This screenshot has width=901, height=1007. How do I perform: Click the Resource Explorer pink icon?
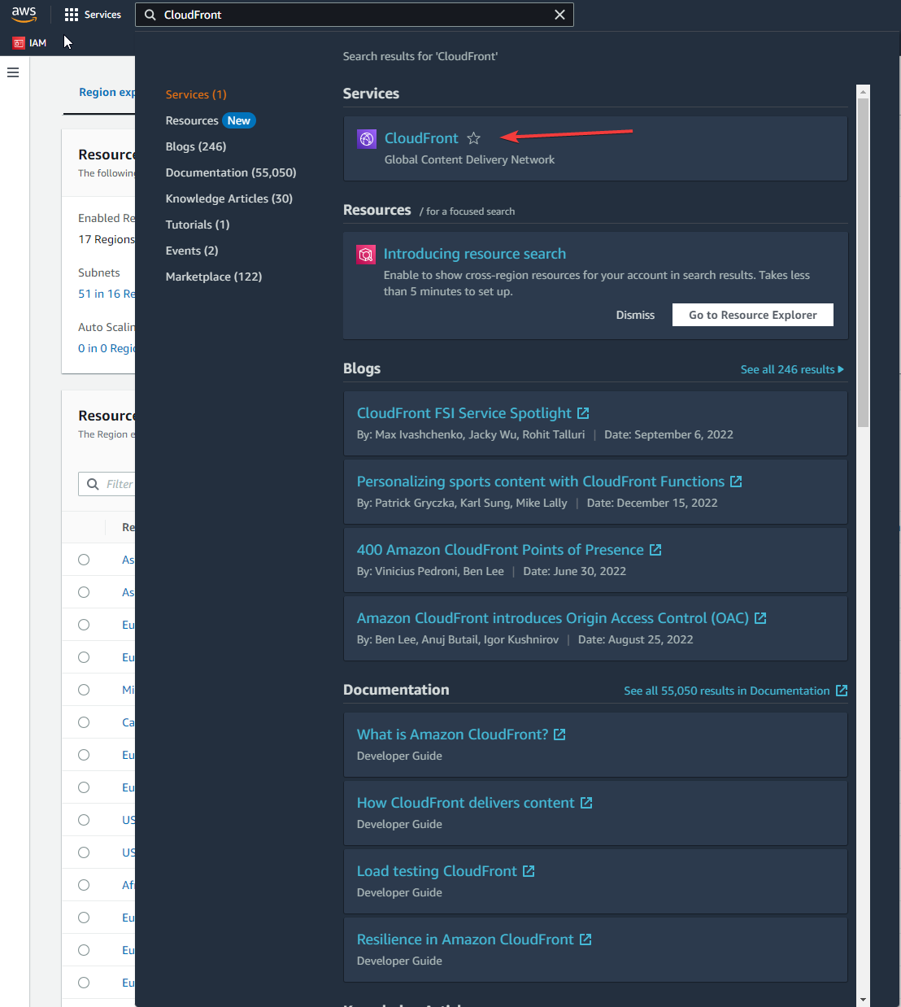(366, 255)
